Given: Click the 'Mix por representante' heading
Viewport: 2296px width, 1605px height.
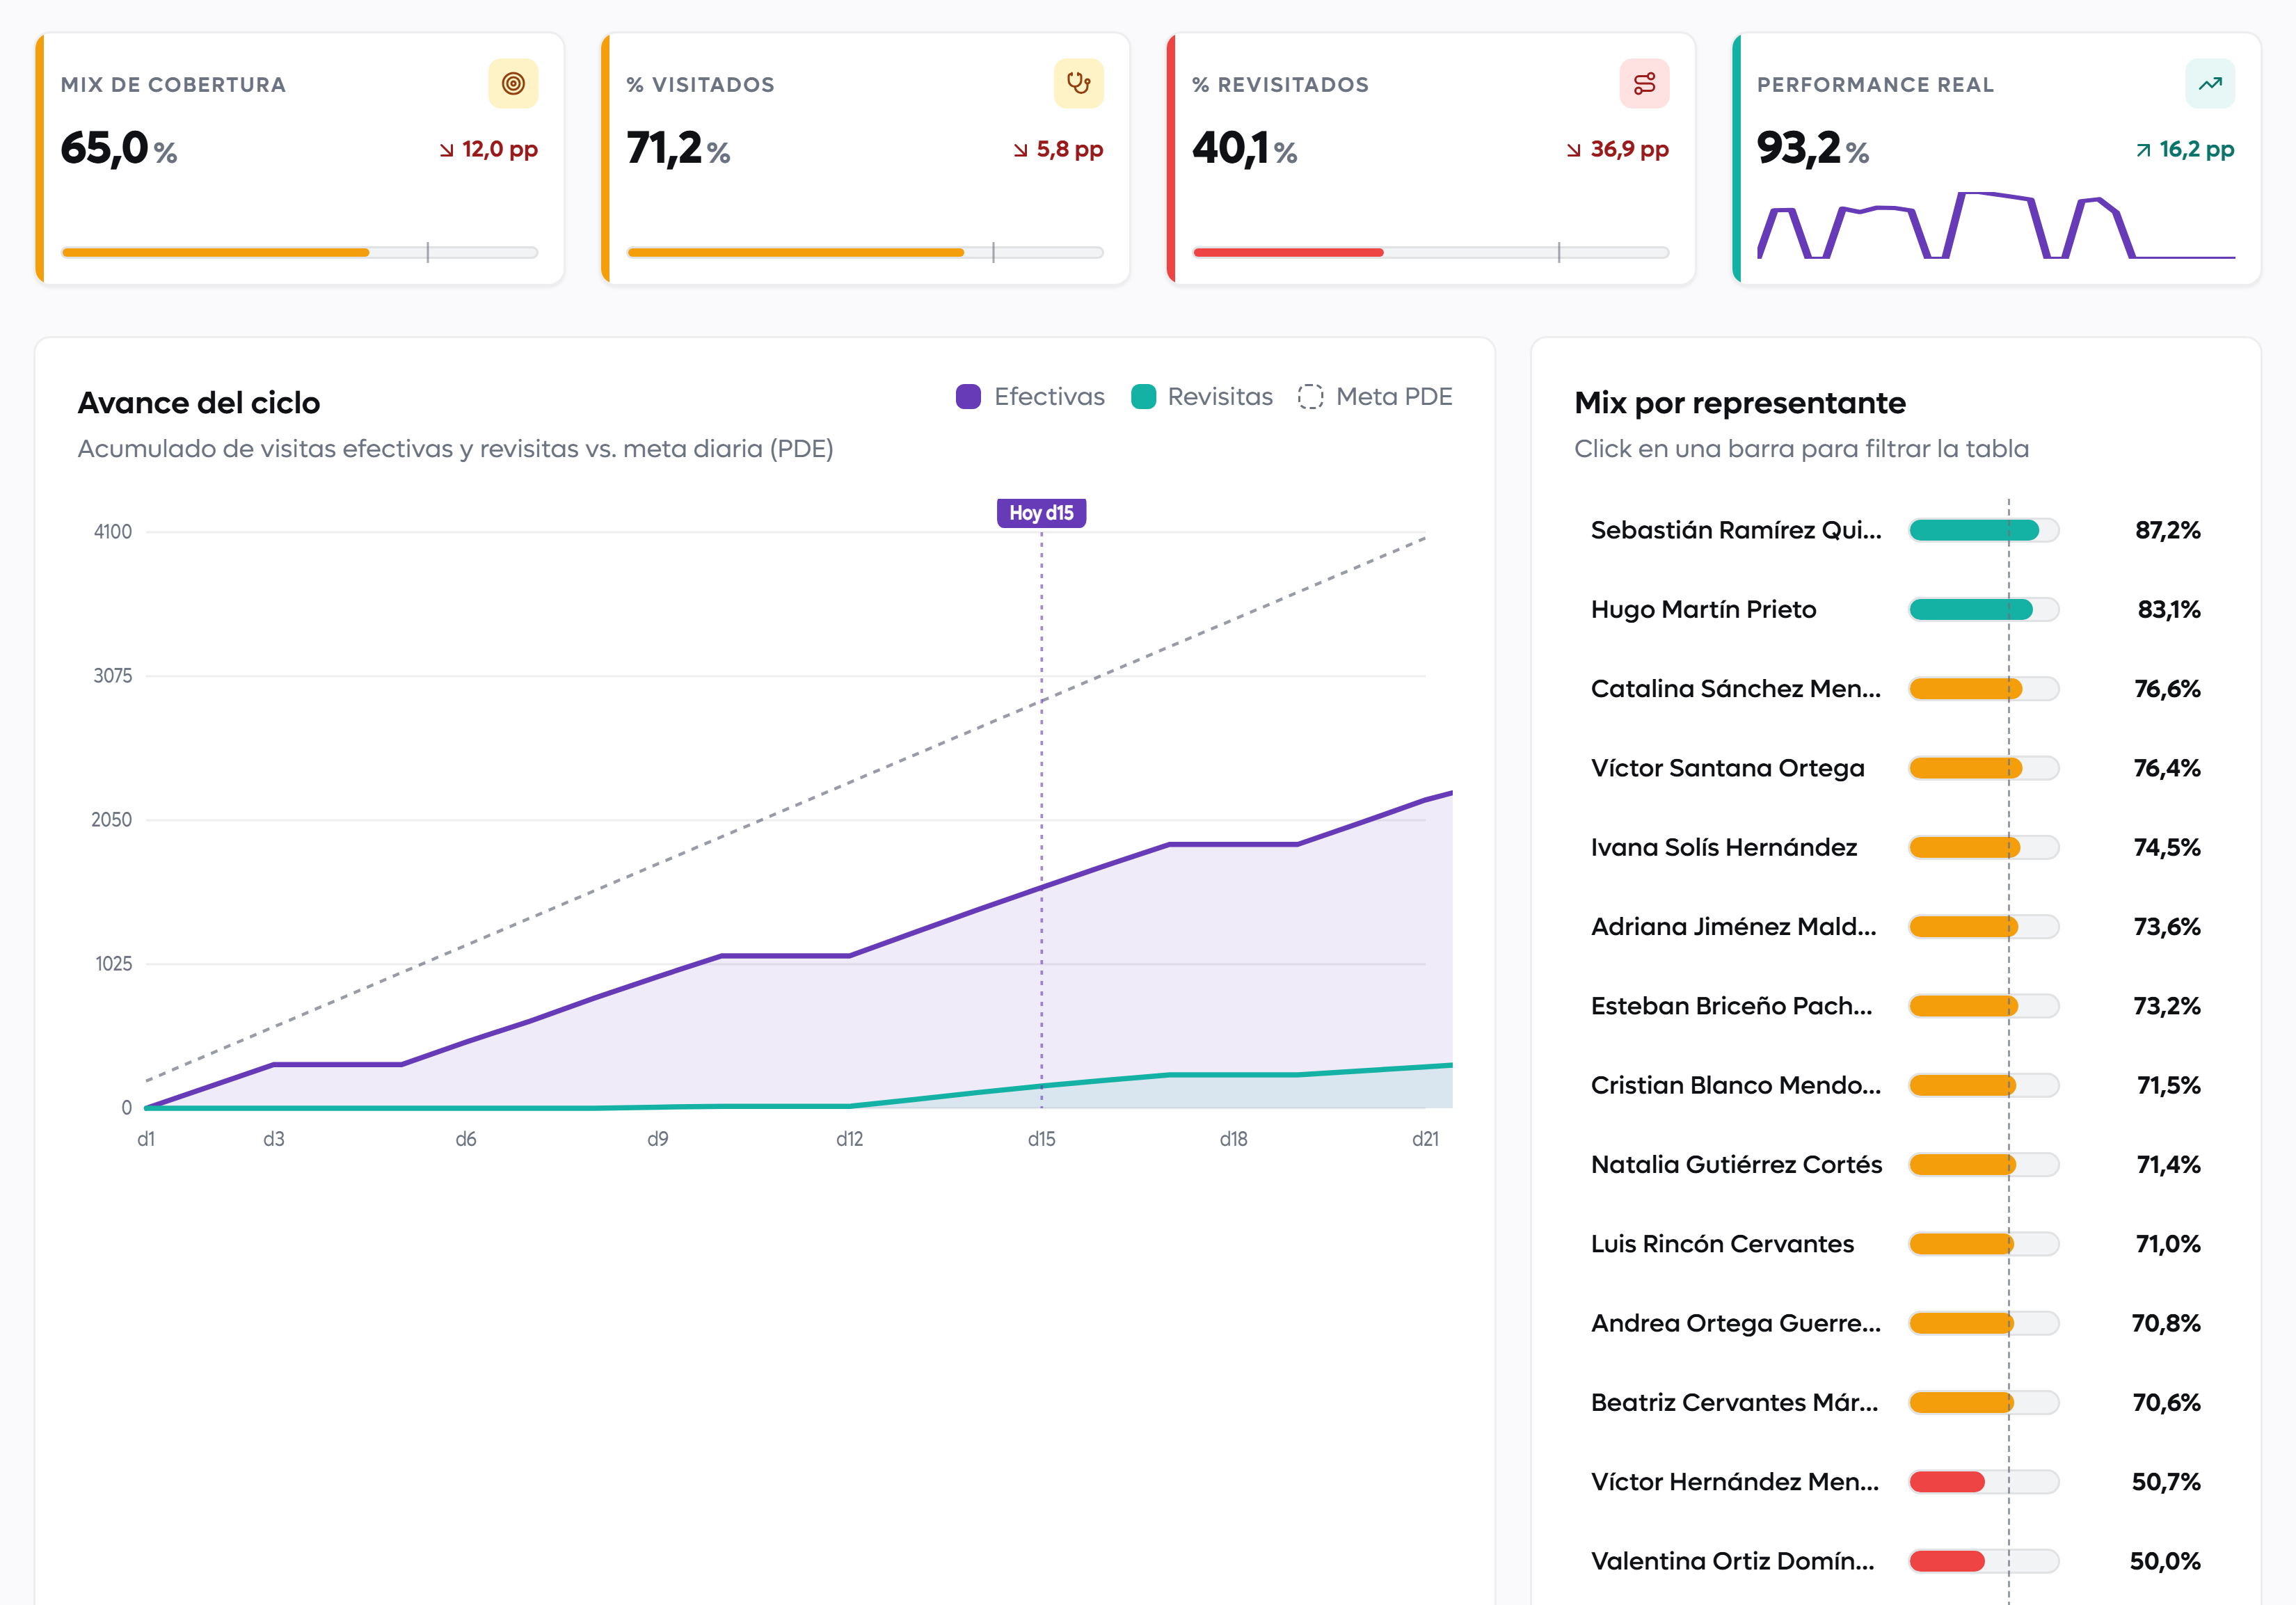Looking at the screenshot, I should (x=1740, y=403).
